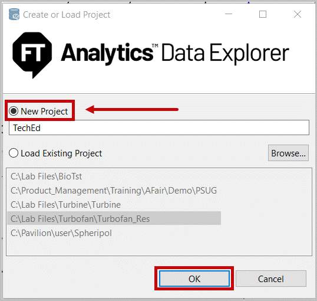Choose the PSUG demo project path
The height and width of the screenshot is (301, 317).
114,191
